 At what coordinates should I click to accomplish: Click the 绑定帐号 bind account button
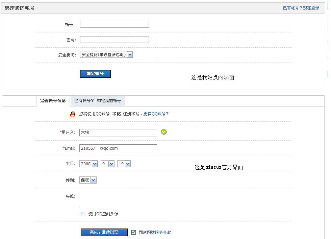click(95, 74)
